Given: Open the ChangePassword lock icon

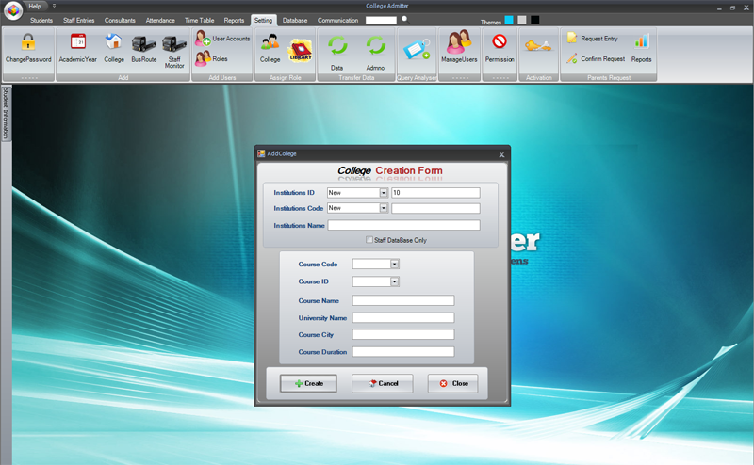Looking at the screenshot, I should [x=28, y=42].
